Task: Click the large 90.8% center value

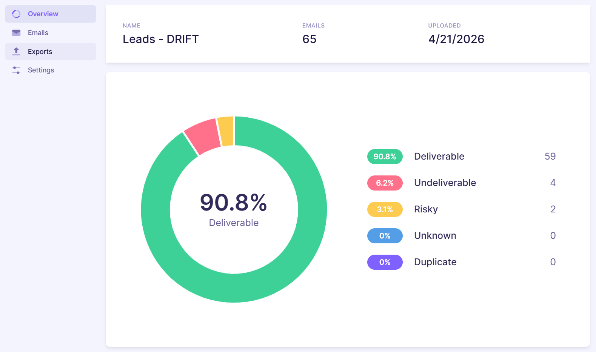Action: pyautogui.click(x=234, y=202)
